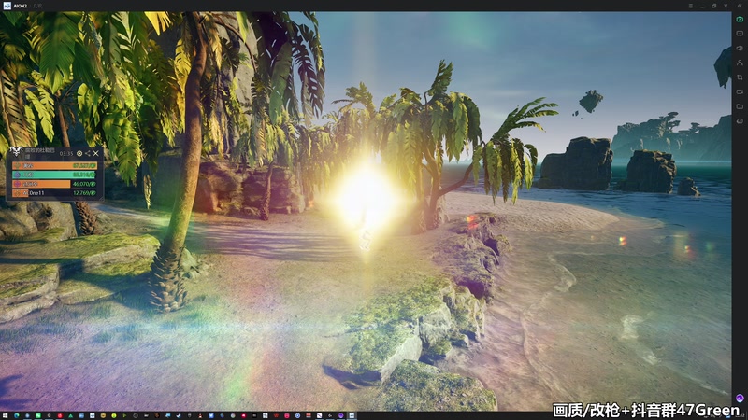The height and width of the screenshot is (420, 748).
Task: Click the AION2 app logo in title bar
Action: (7, 6)
